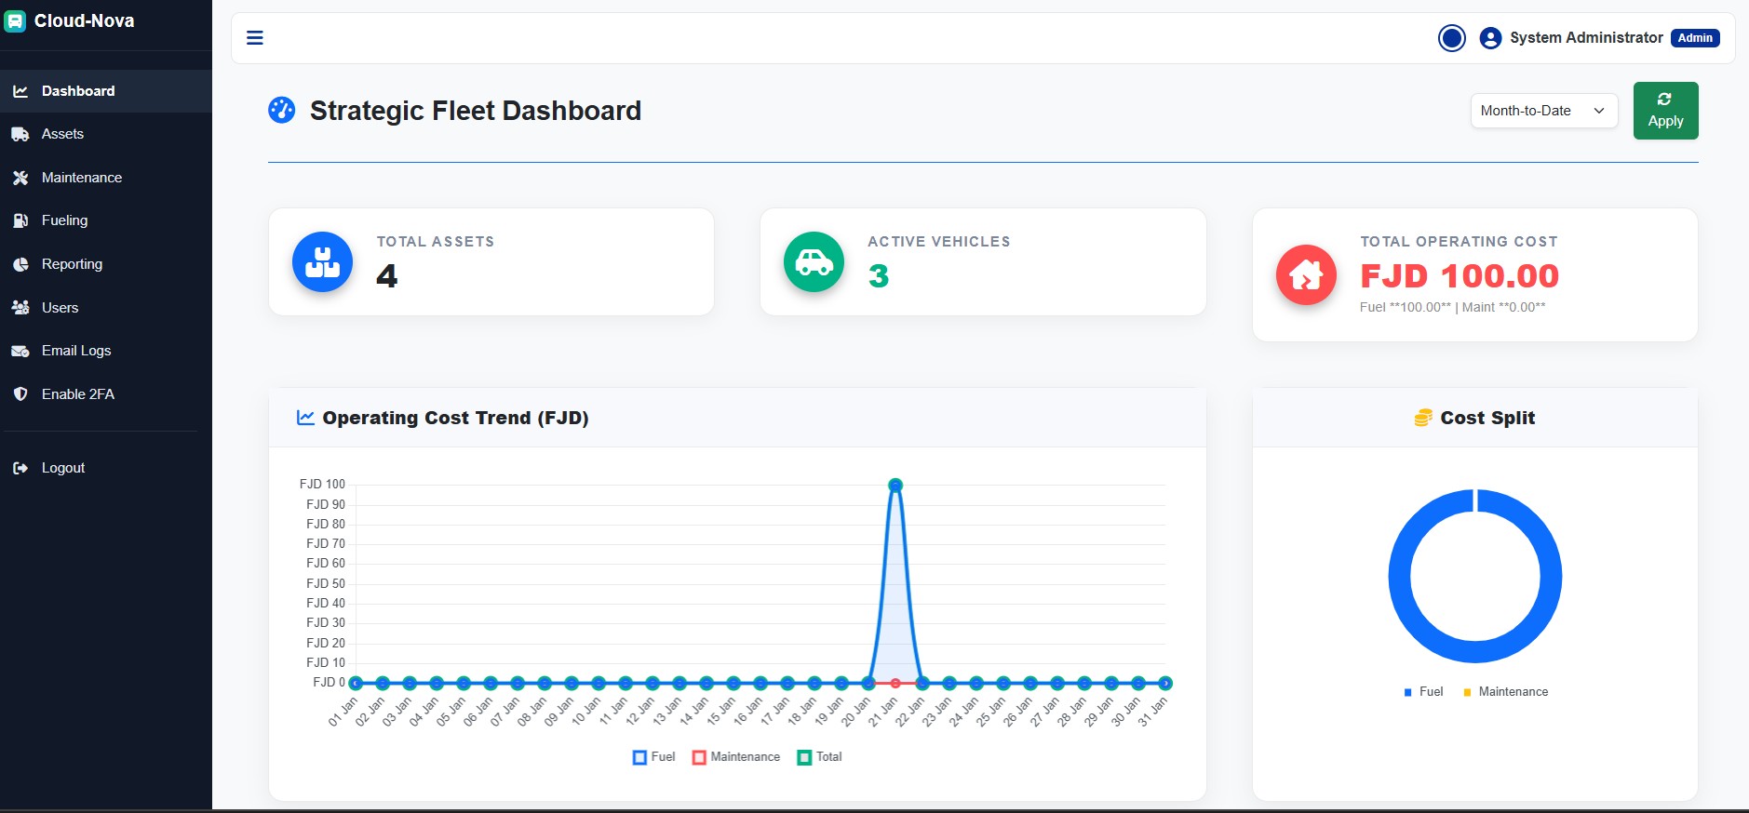The width and height of the screenshot is (1749, 813).
Task: Open Assets from the sidebar
Action: (62, 134)
